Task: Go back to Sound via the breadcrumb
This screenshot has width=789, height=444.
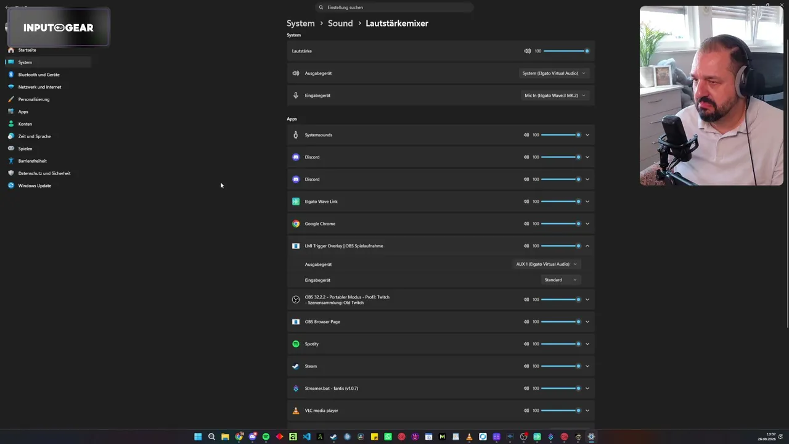Action: 340,23
